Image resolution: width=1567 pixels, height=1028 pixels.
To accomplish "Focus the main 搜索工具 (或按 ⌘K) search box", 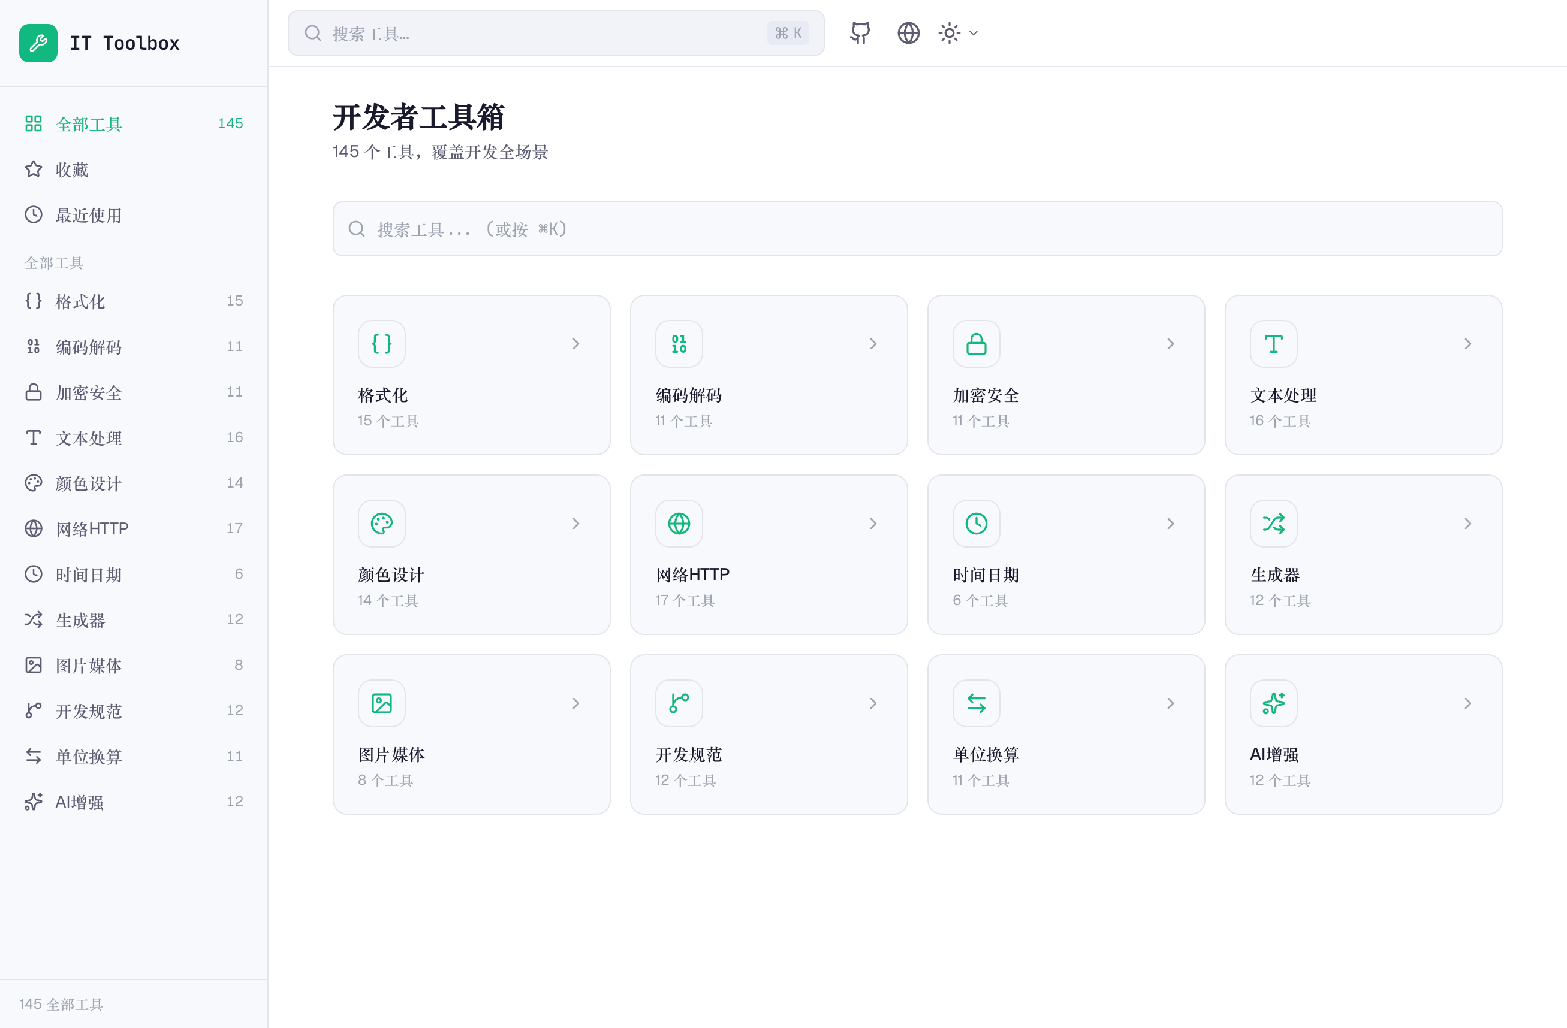I will coord(917,229).
